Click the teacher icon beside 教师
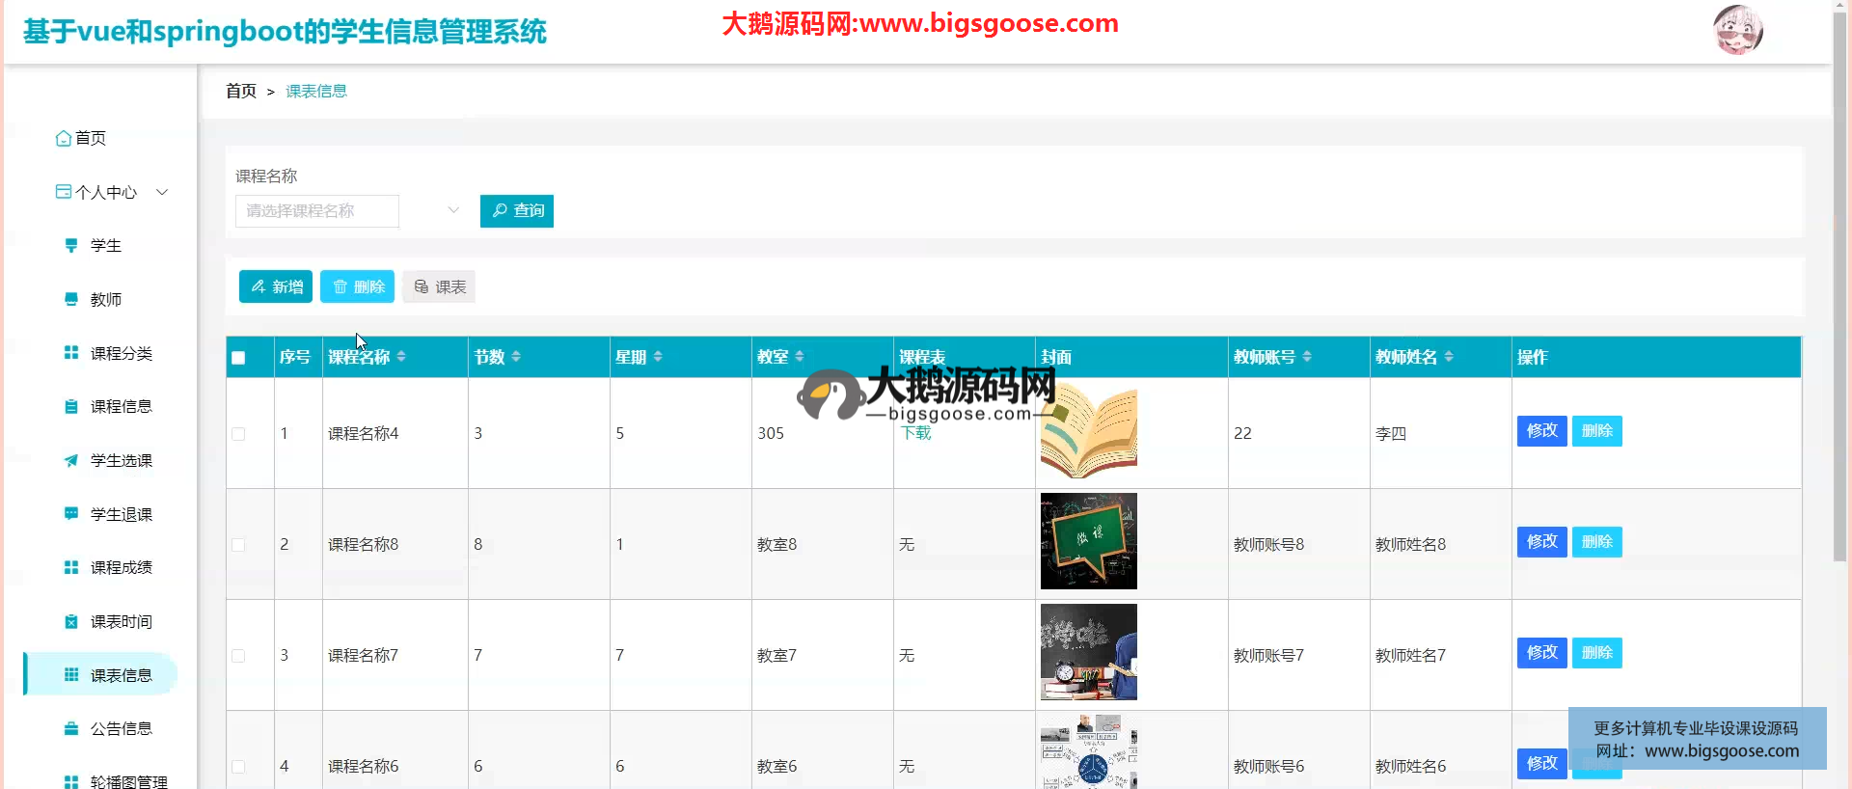 tap(71, 300)
